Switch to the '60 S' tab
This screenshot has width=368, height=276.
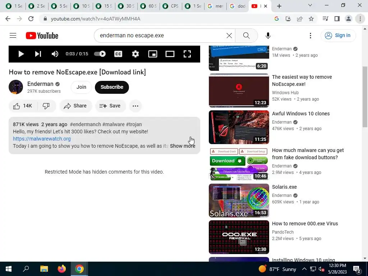pyautogui.click(x=149, y=6)
